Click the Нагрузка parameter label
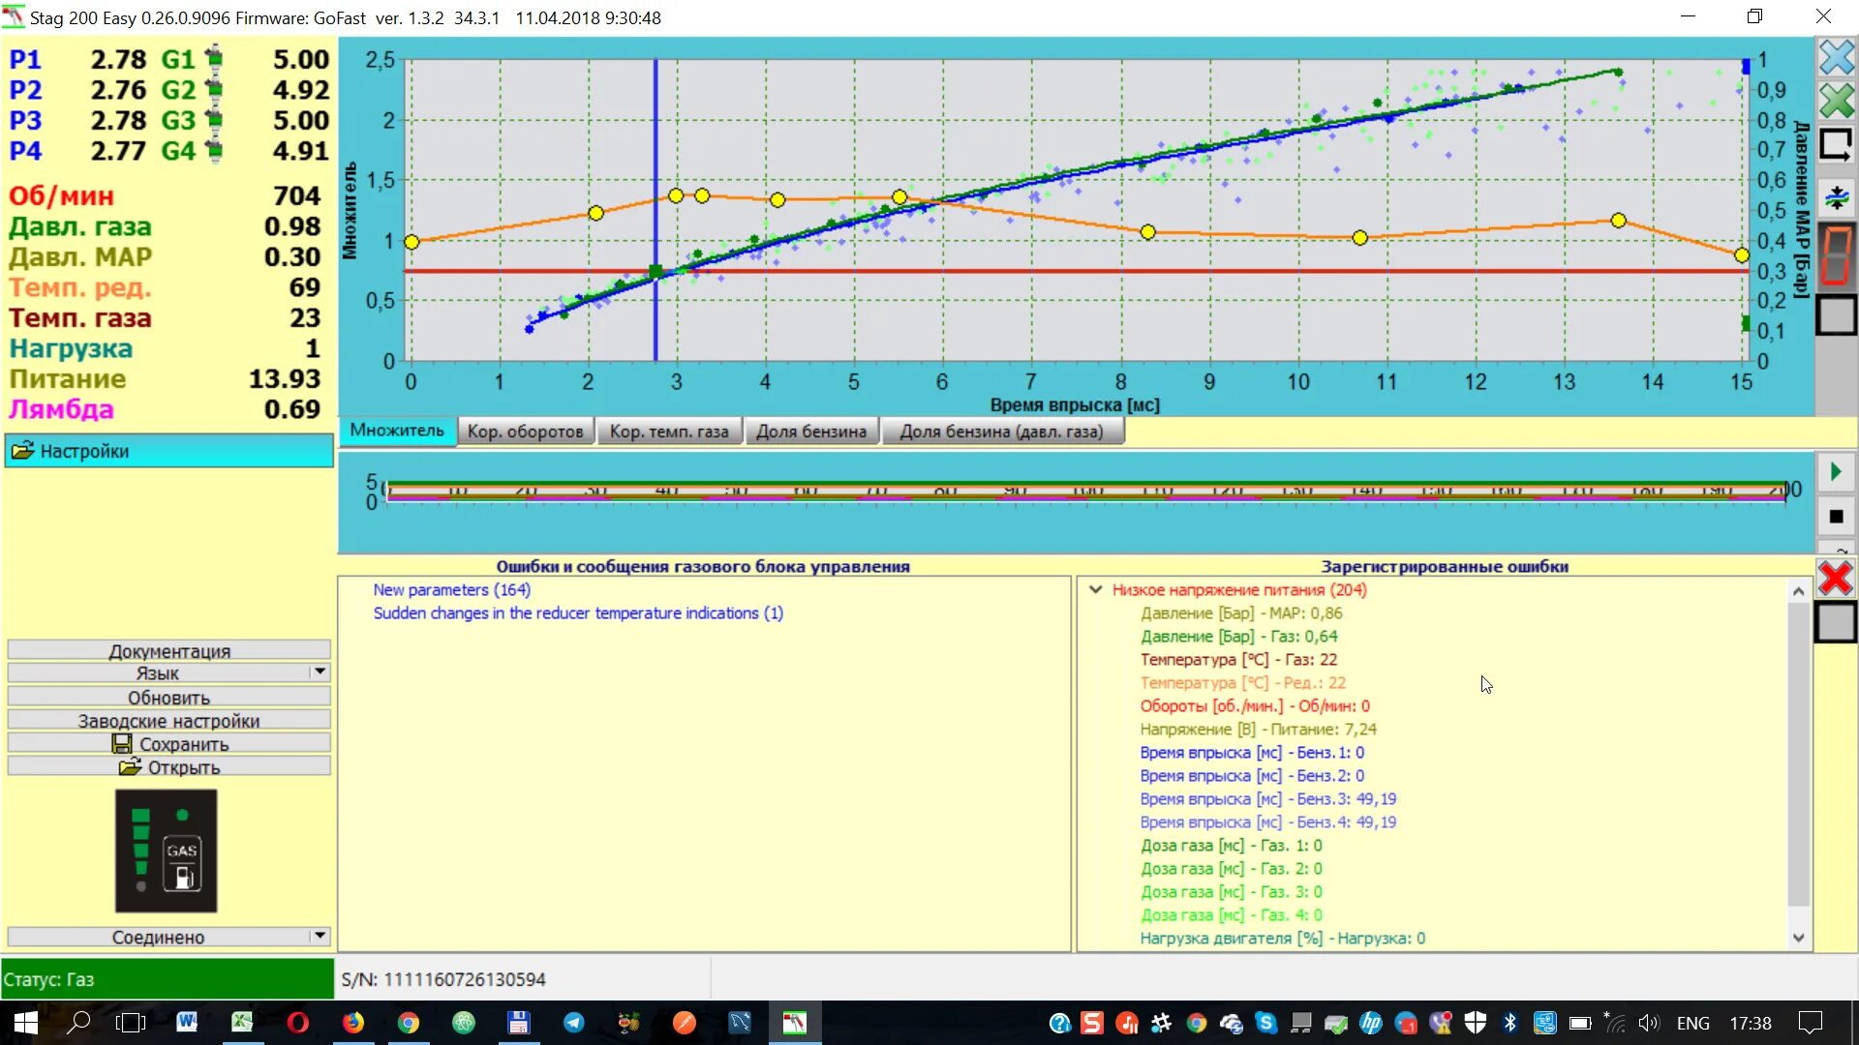Image resolution: width=1859 pixels, height=1045 pixels. [x=71, y=348]
